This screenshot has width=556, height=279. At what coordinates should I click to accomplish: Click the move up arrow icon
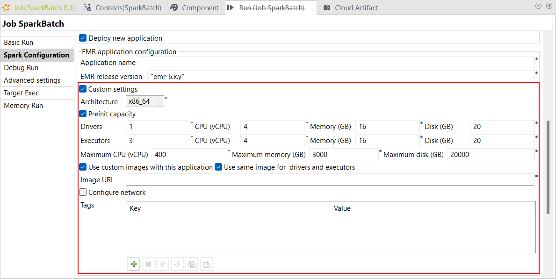pyautogui.click(x=163, y=265)
